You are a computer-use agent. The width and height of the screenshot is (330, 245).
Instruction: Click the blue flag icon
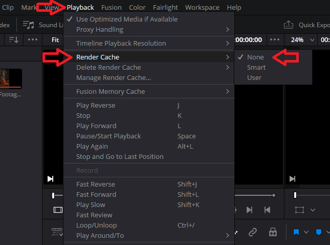(x=296, y=232)
